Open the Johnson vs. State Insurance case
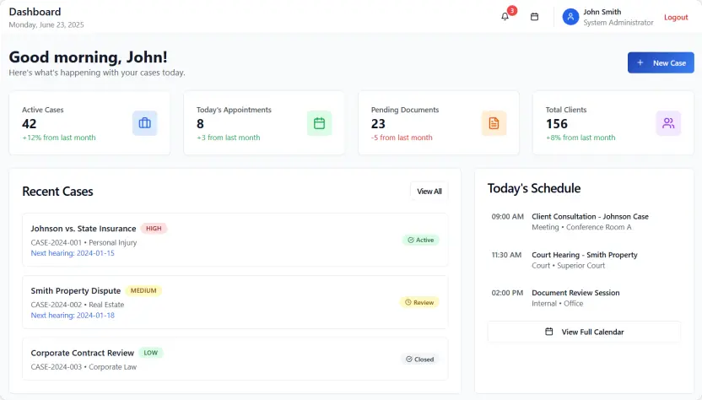Image resolution: width=702 pixels, height=400 pixels. [83, 229]
